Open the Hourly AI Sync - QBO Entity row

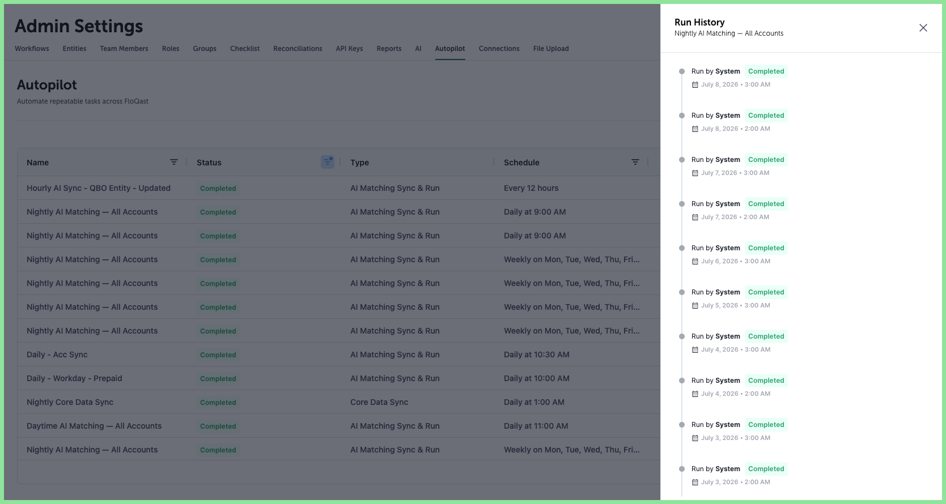click(339, 188)
